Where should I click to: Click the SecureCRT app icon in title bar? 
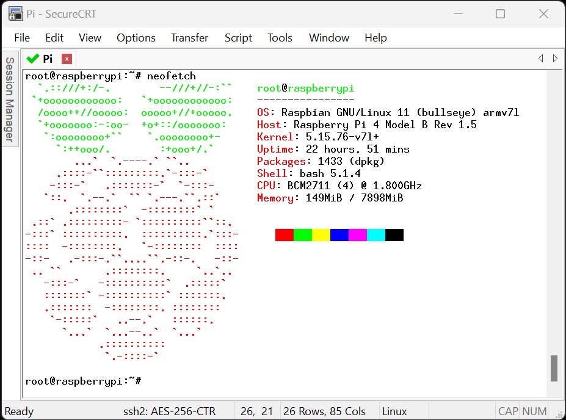[15, 13]
